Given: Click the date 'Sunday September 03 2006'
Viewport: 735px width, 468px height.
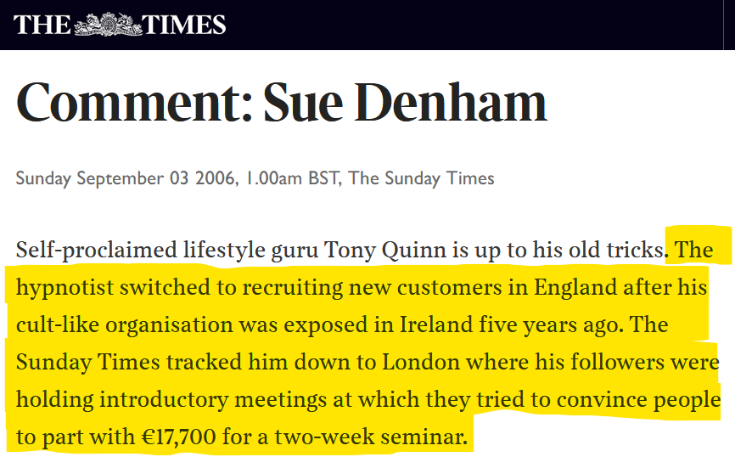Looking at the screenshot, I should pos(125,178).
